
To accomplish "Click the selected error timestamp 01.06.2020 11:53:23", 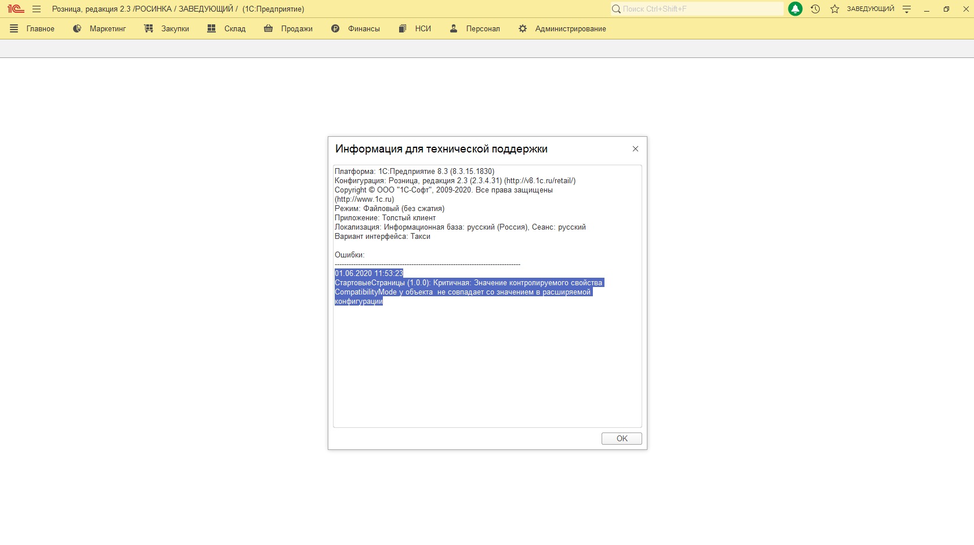I will (368, 274).
